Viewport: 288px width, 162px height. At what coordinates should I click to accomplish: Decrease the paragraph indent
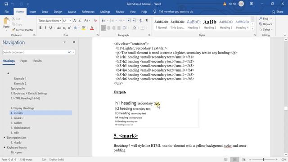[x=129, y=21]
